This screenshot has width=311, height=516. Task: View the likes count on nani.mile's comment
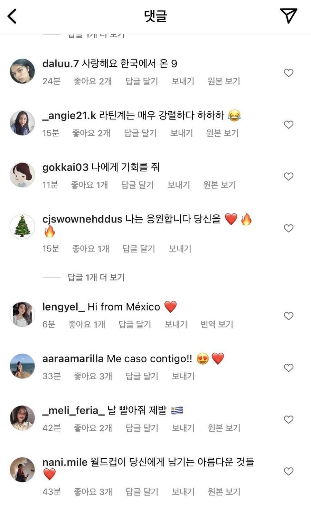(x=93, y=491)
